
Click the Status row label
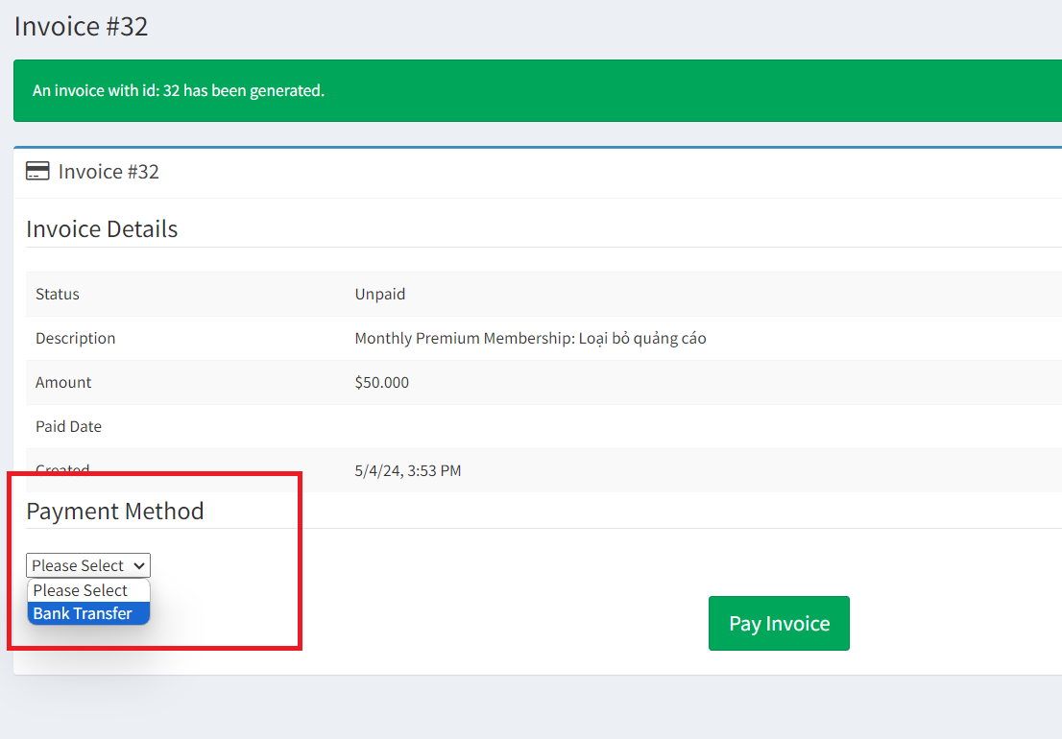(x=58, y=294)
